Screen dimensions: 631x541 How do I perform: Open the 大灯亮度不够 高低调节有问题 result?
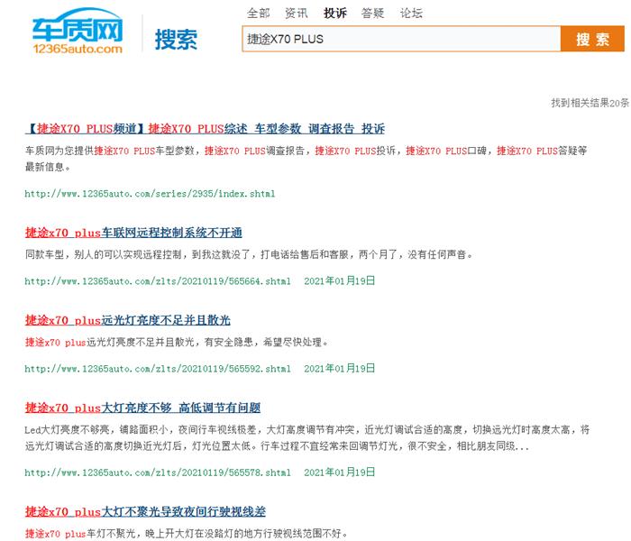[x=142, y=408]
